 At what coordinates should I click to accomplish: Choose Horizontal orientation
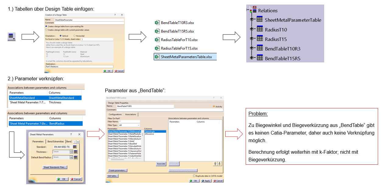74,36
